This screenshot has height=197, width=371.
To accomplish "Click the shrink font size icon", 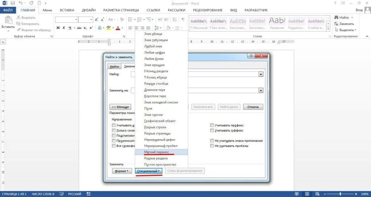I will point(103,20).
